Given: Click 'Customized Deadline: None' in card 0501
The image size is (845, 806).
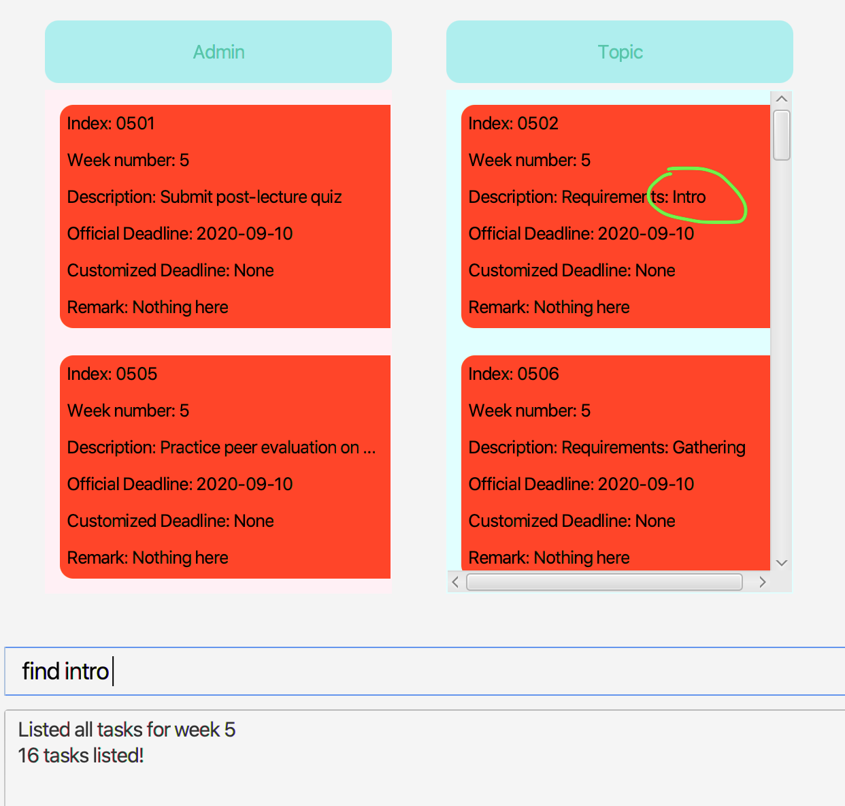Looking at the screenshot, I should click(170, 270).
